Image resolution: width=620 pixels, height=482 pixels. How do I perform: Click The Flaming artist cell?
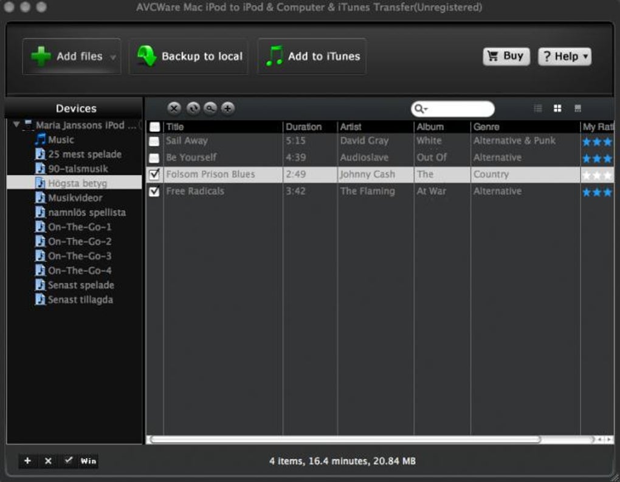[x=367, y=191]
